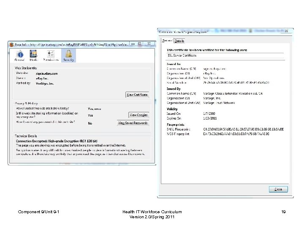The height and width of the screenshot is (228, 304).
Task: Click the Issued To Common Name value
Action: tap(214, 69)
